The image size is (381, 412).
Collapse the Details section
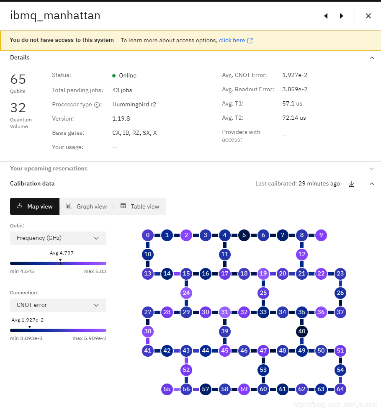tap(371, 58)
